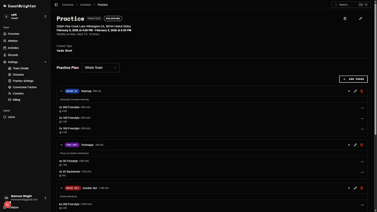Go to Activities breadcrumb link
377x212 pixels.
point(86,5)
